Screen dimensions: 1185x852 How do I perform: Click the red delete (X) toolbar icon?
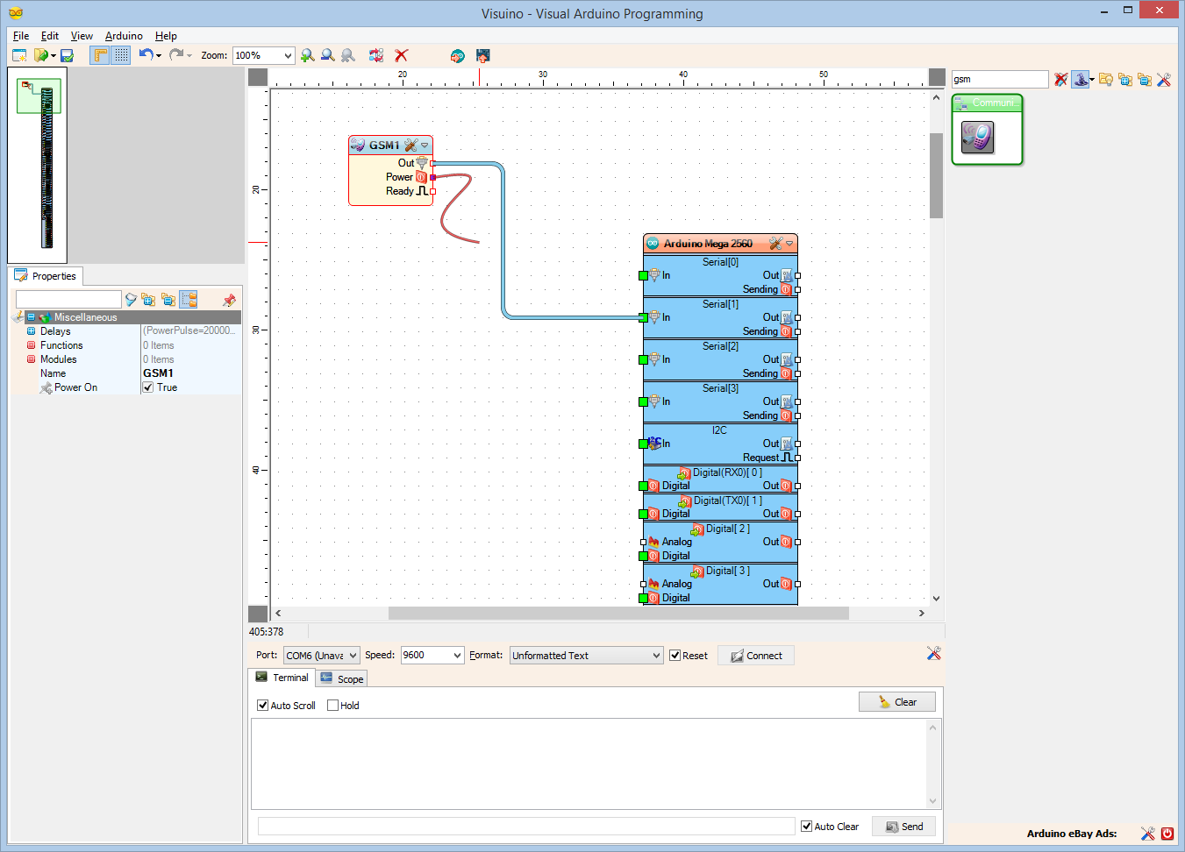click(401, 54)
